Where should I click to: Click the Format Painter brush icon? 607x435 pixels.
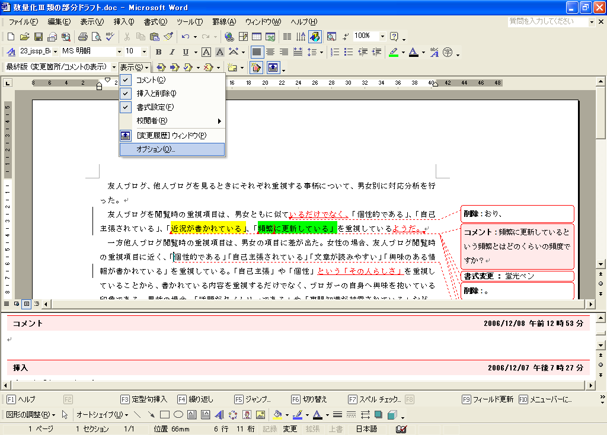coord(168,37)
